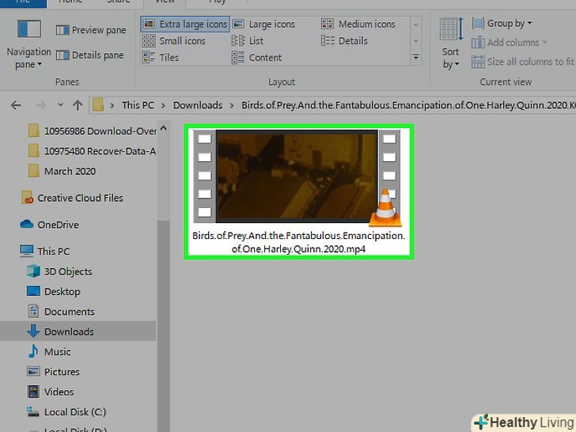Click Downloads in the address bar
576x432 pixels.
tap(198, 105)
